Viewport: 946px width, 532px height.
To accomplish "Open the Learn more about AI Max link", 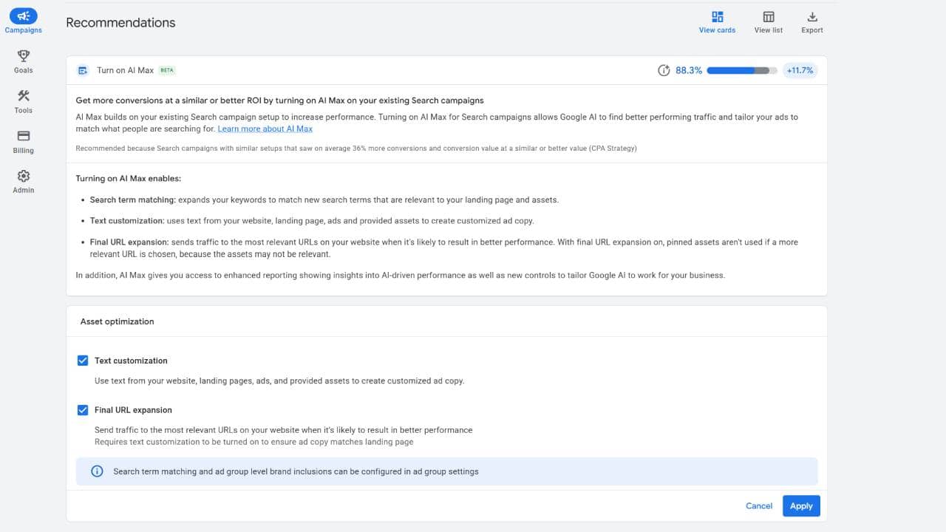I will (265, 128).
